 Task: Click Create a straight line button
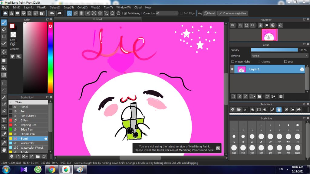pyautogui.click(x=233, y=13)
